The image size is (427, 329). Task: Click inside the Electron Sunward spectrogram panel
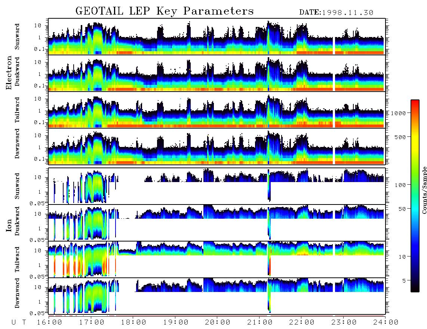217,37
